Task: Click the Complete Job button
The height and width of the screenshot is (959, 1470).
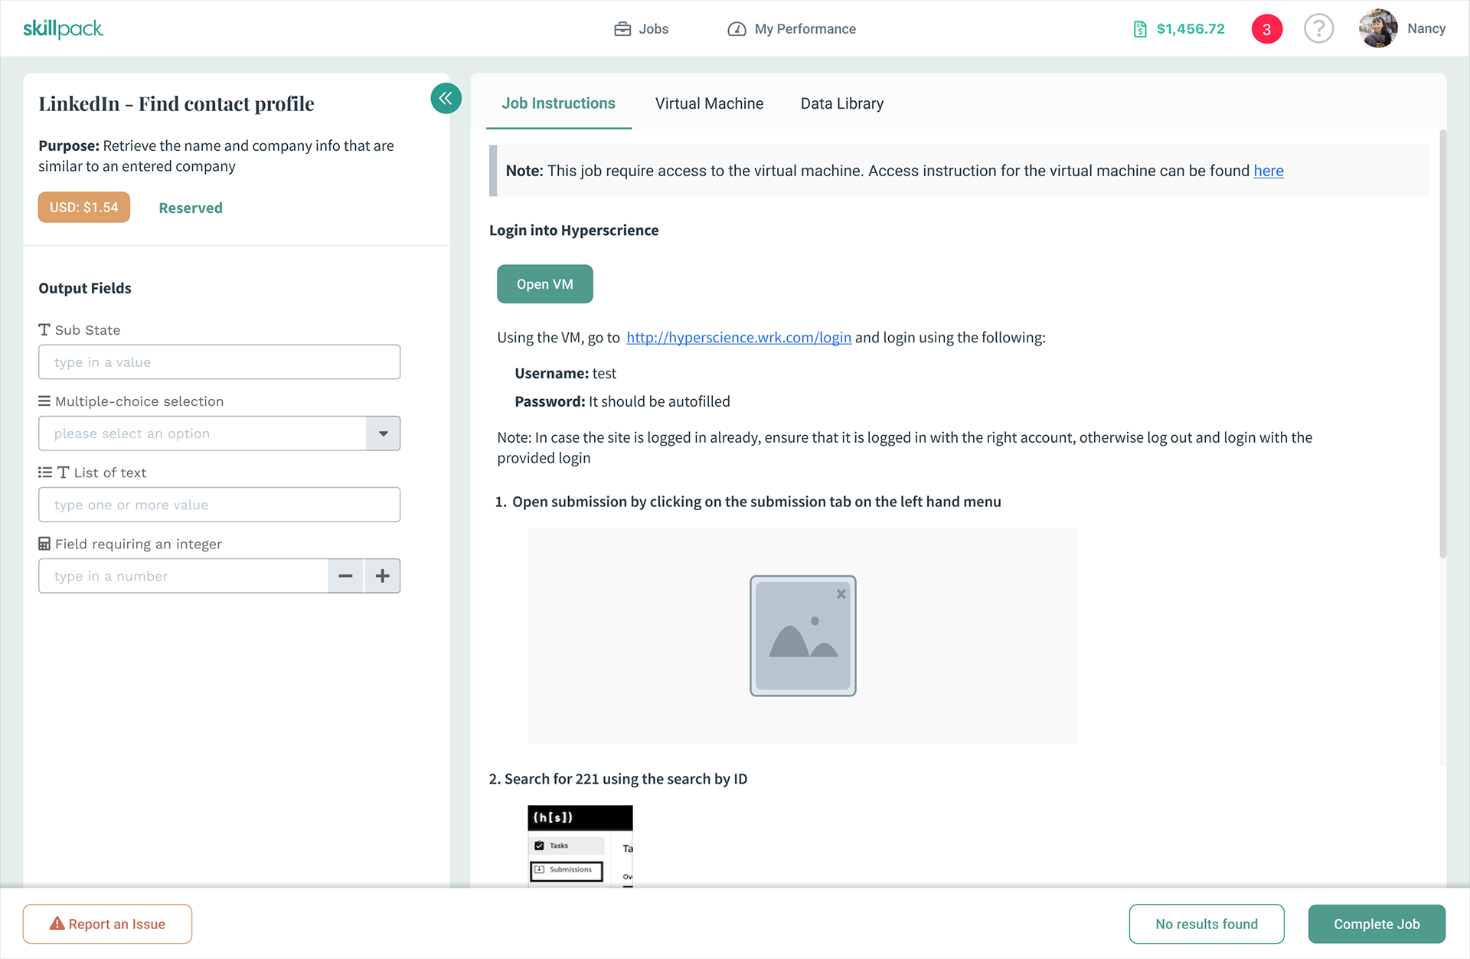Action: pyautogui.click(x=1377, y=924)
